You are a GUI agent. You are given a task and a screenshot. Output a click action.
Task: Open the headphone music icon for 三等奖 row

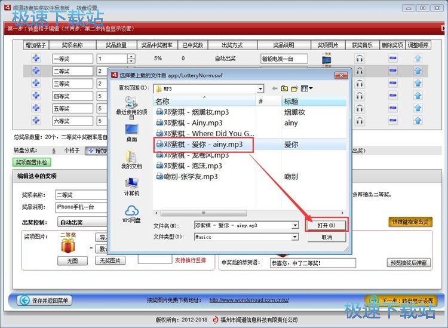(x=360, y=84)
